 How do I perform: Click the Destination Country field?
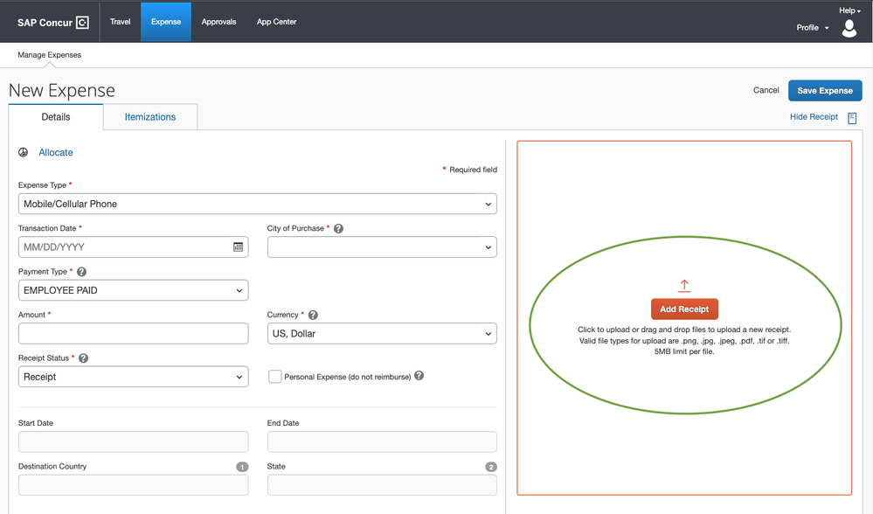pyautogui.click(x=133, y=485)
